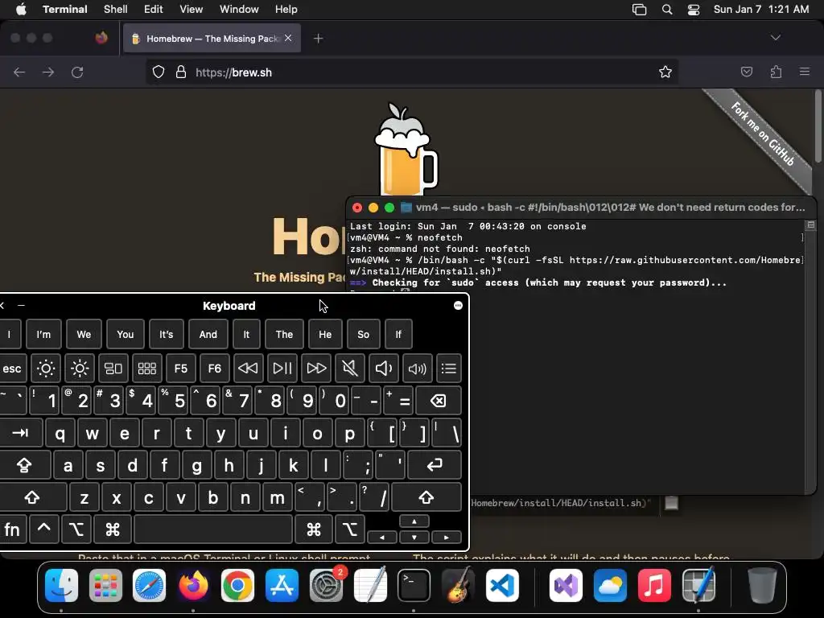
Task: Click the Firefox reload page icon
Action: (x=77, y=72)
